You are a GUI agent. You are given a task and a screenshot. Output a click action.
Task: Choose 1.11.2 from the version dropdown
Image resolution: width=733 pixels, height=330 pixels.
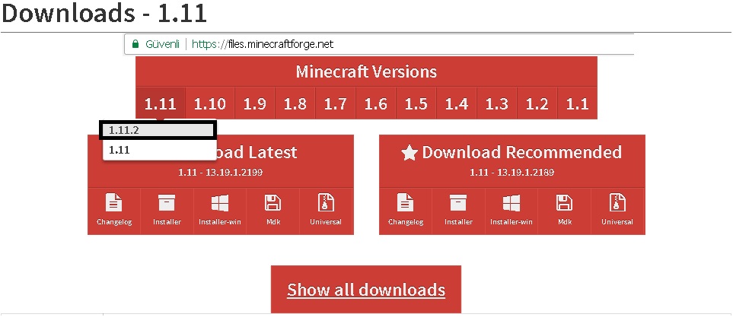pyautogui.click(x=158, y=130)
